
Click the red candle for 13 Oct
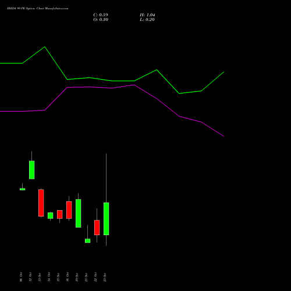[41, 203]
